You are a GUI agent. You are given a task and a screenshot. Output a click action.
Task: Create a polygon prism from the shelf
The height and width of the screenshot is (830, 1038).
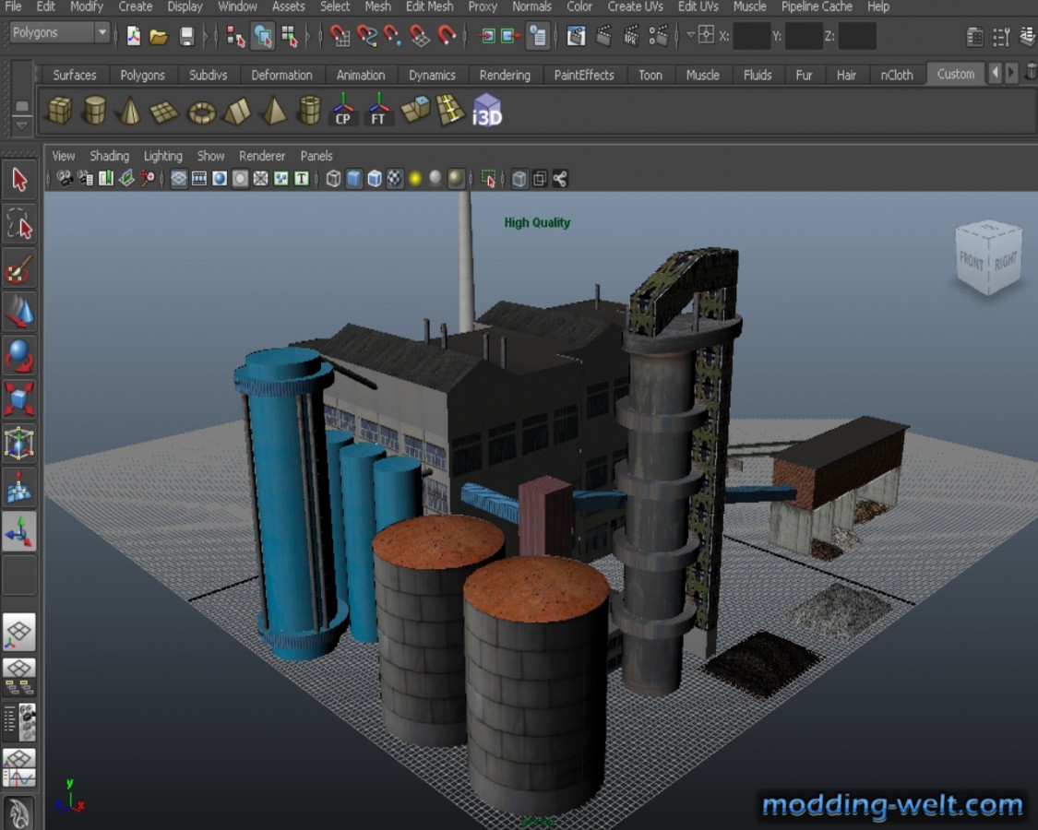coord(237,112)
